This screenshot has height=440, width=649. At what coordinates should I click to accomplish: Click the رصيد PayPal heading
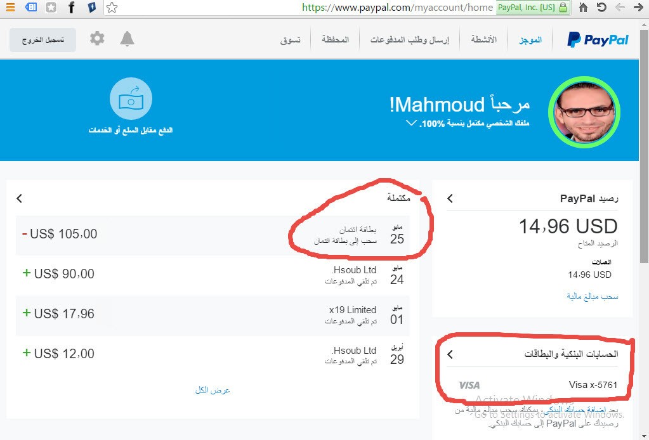point(589,198)
